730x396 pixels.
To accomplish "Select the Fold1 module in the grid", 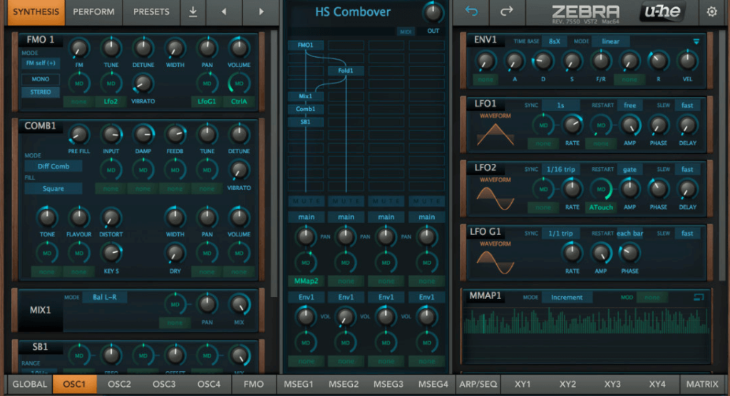I will [346, 71].
